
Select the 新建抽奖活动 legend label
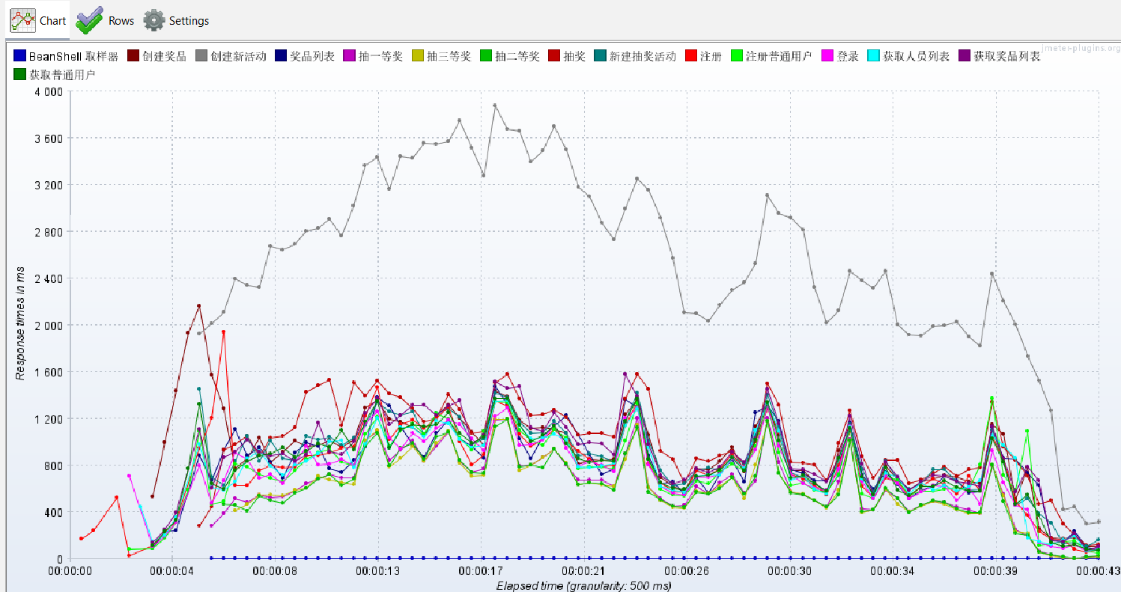(642, 56)
